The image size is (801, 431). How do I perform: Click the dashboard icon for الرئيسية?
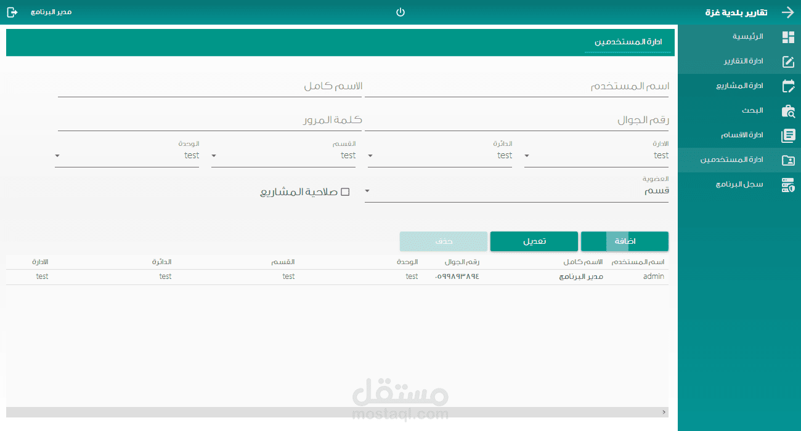[x=788, y=37]
